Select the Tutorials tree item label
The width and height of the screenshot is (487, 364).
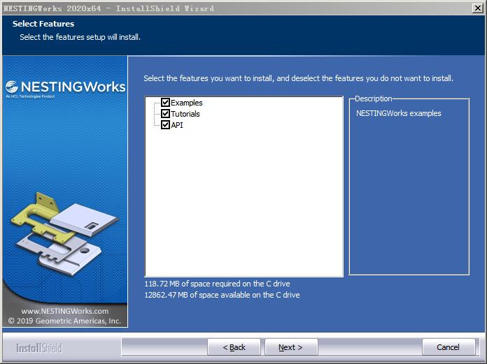(185, 114)
